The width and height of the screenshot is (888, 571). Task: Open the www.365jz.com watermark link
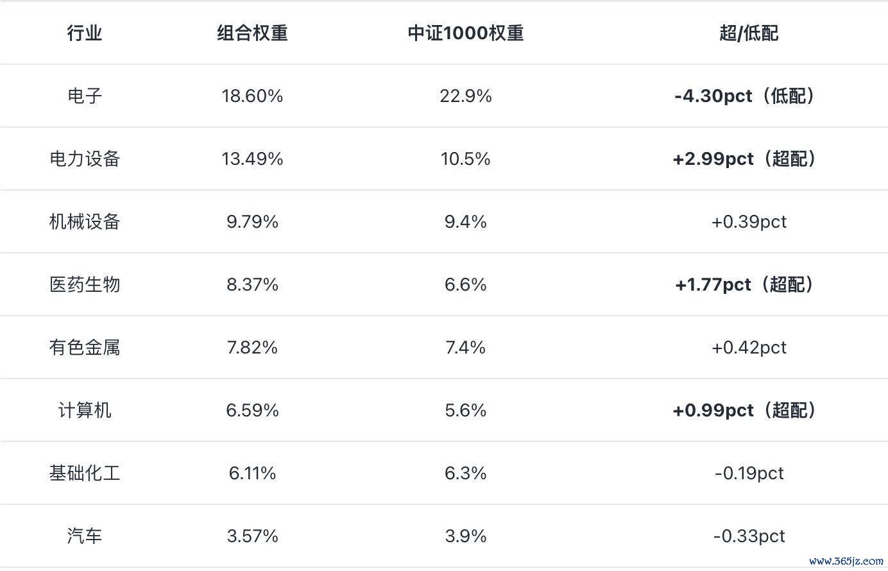(x=846, y=560)
